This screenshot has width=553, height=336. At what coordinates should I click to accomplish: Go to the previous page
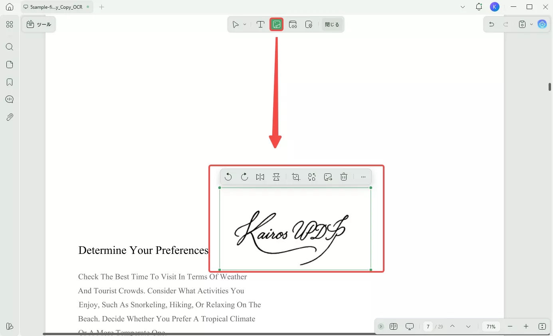[x=452, y=326]
